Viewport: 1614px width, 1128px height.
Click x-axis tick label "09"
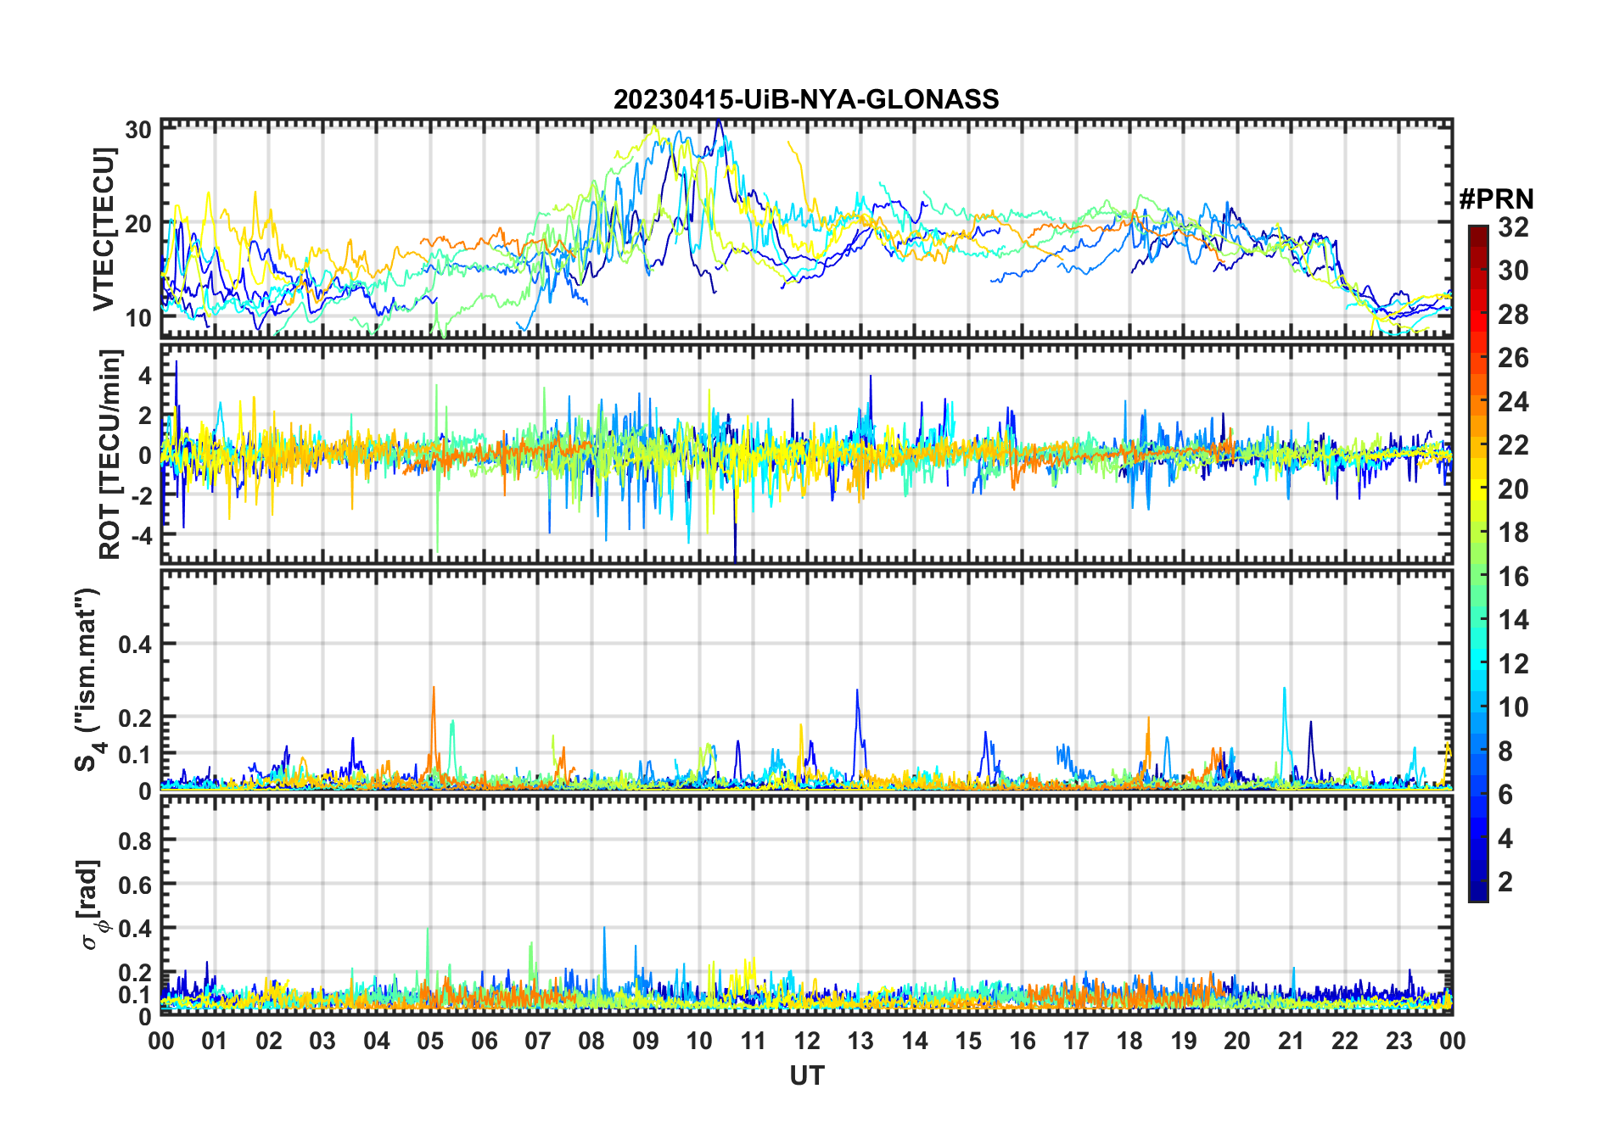coord(646,1041)
